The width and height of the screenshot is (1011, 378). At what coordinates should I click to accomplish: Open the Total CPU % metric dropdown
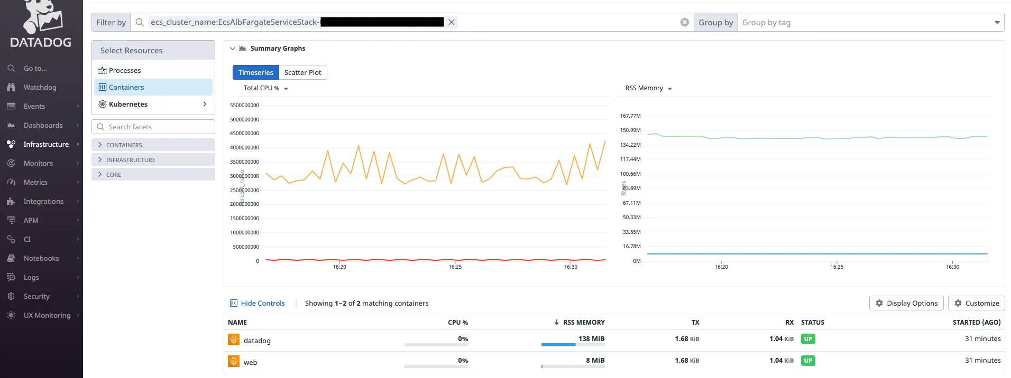[265, 88]
